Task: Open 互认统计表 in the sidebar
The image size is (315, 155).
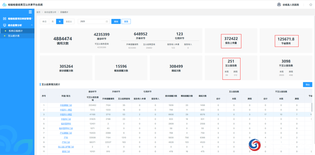Action: coord(14,36)
